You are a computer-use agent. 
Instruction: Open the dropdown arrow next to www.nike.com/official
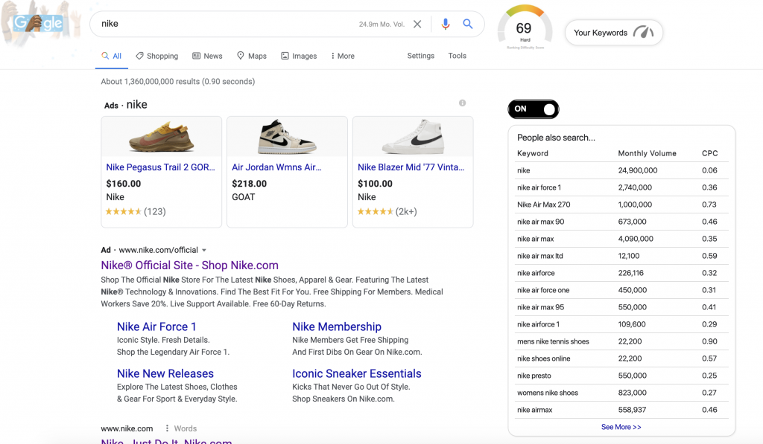tap(204, 251)
